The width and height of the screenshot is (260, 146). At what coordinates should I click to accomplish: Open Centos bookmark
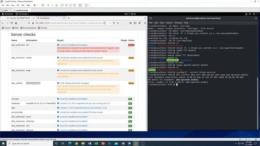6,28
